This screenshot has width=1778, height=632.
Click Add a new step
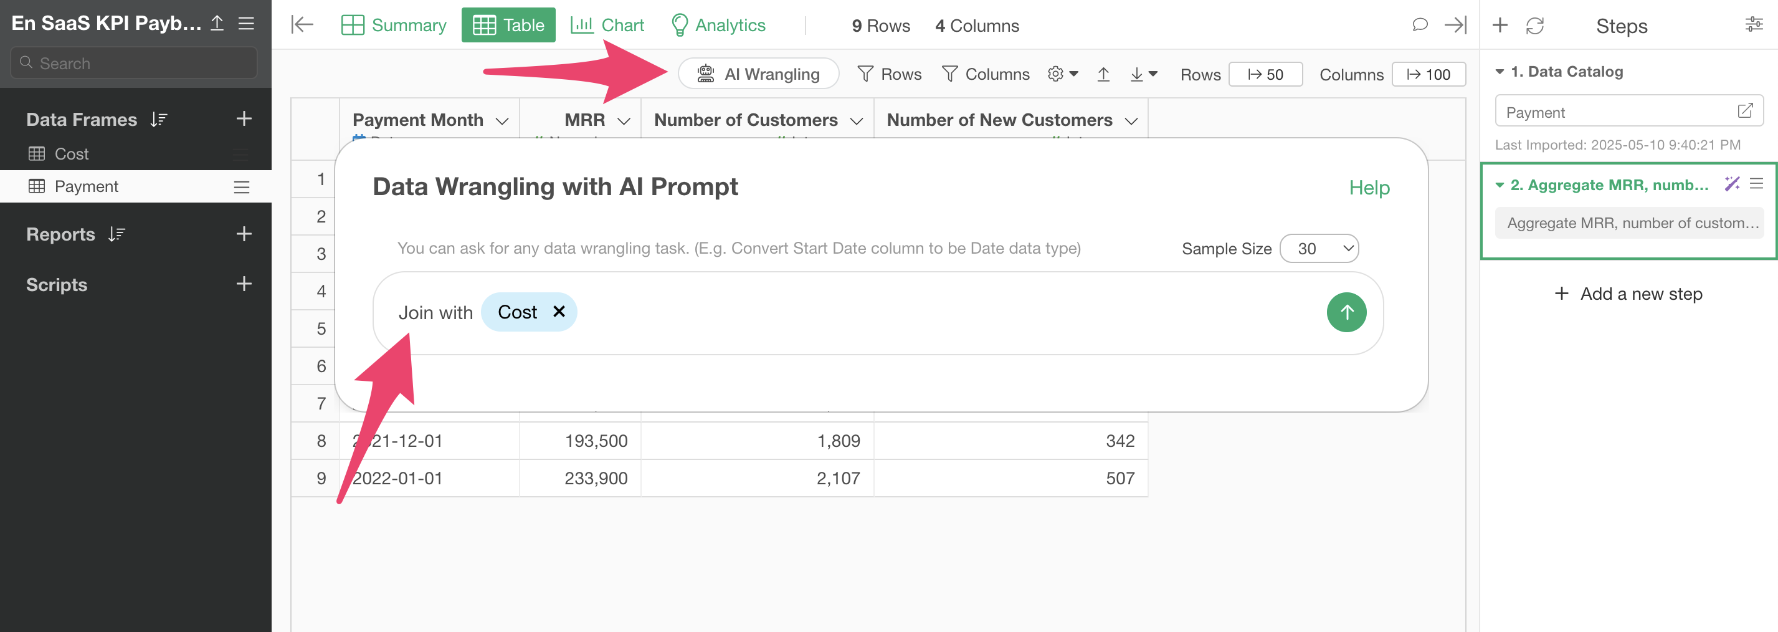tap(1628, 294)
